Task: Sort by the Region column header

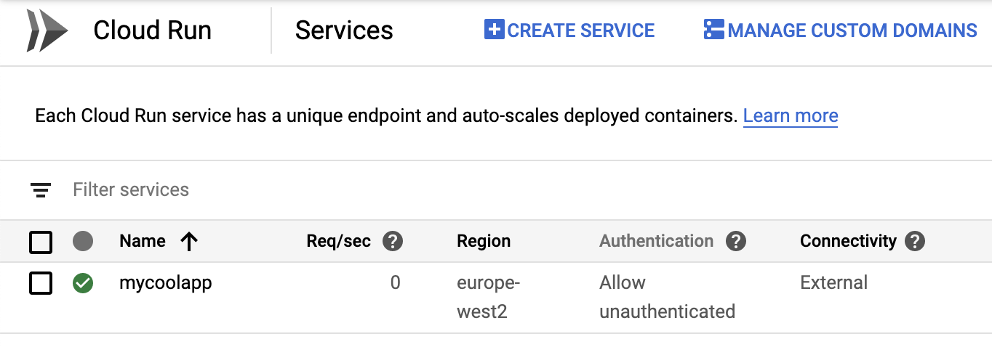Action: (484, 241)
